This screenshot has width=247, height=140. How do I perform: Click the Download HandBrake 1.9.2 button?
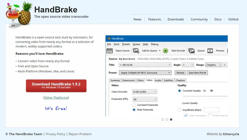tap(56, 86)
